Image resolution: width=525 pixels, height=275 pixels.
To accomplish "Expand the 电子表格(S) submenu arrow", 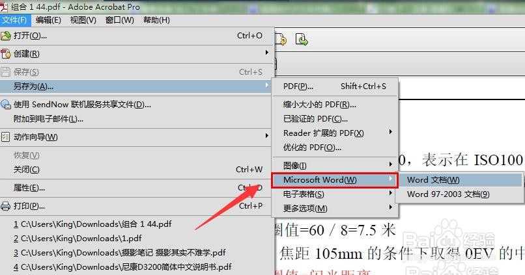I will point(390,193).
